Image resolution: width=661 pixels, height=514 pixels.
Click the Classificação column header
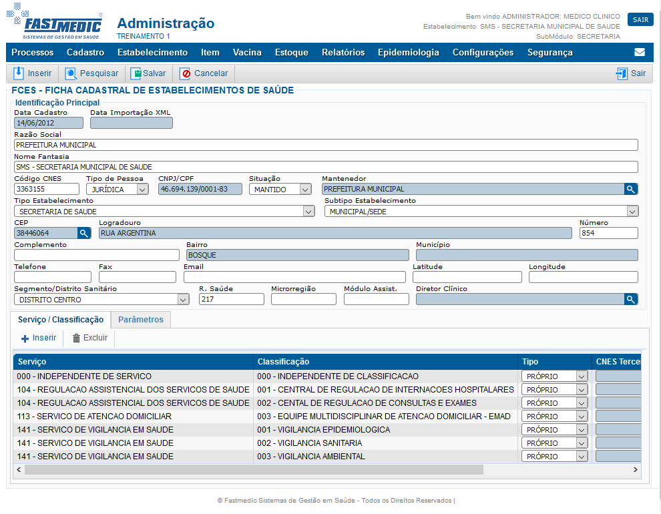pyautogui.click(x=385, y=362)
